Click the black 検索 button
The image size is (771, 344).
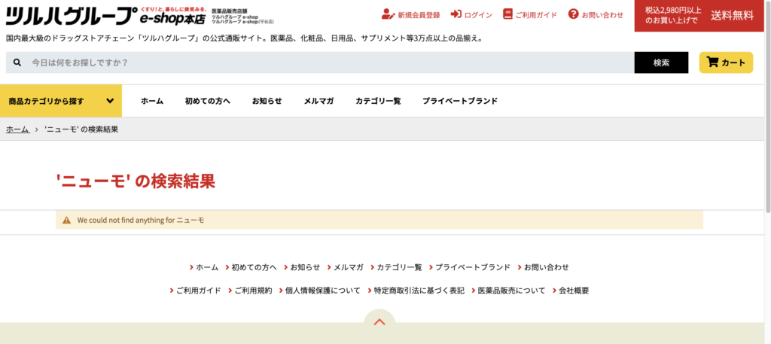point(661,62)
